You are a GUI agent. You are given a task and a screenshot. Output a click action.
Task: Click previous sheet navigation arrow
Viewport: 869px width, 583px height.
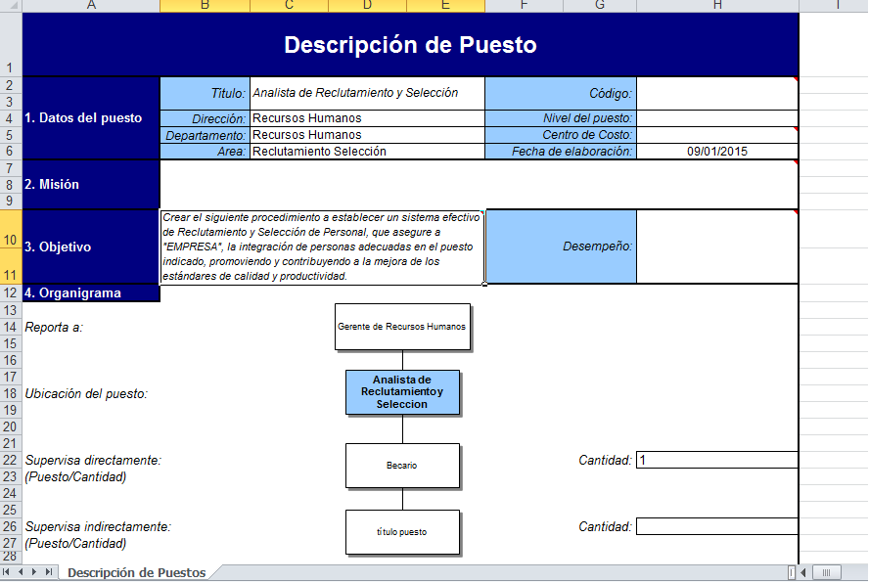point(21,572)
